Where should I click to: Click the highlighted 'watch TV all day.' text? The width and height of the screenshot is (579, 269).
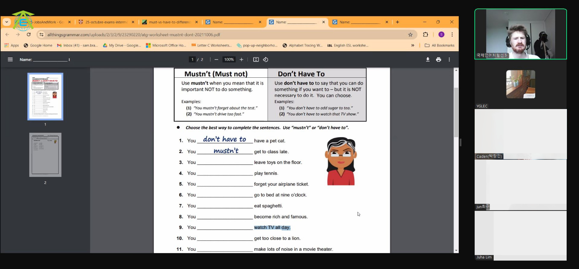pos(272,227)
